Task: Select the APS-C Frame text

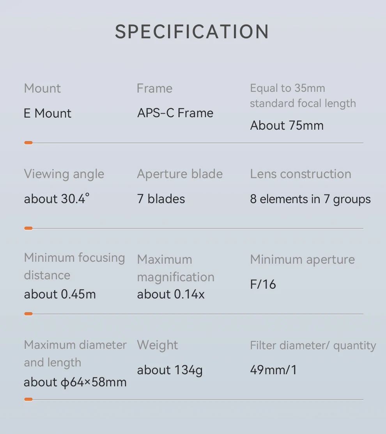Action: pos(175,113)
